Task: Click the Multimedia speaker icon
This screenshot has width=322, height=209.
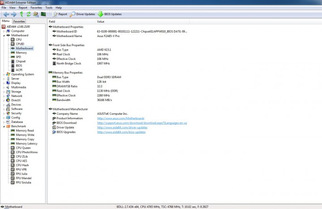Action: (x=8, y=88)
